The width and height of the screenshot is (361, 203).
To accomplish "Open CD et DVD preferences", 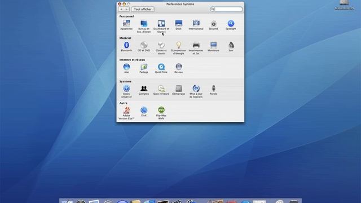I will [x=144, y=46].
